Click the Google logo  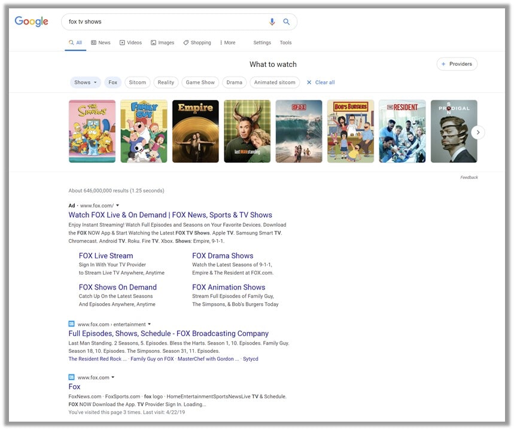pos(32,22)
